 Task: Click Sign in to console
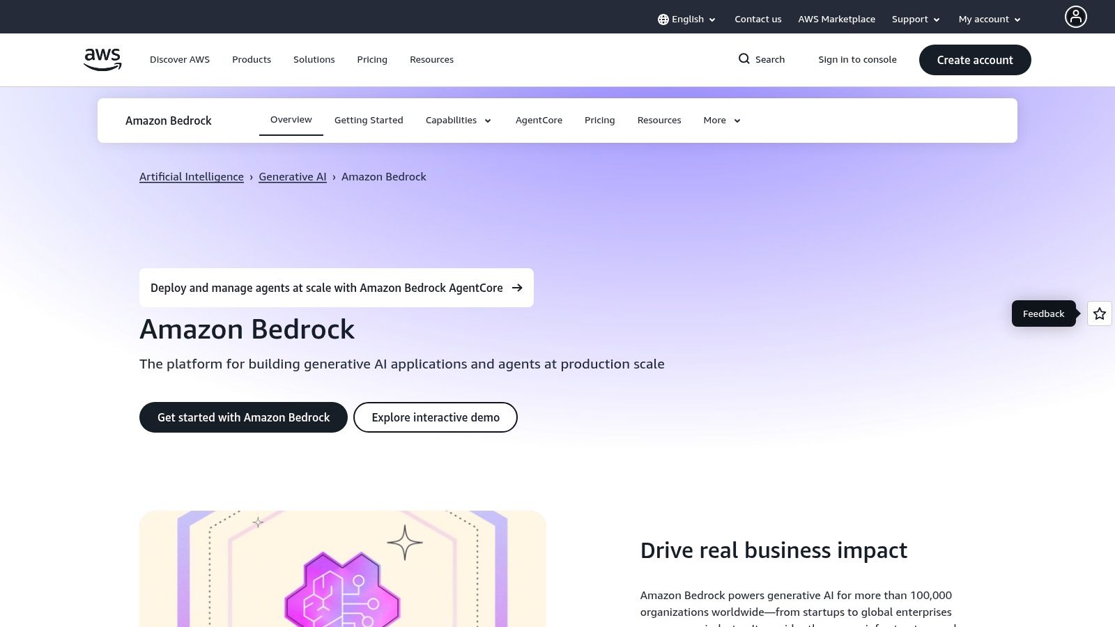857,59
